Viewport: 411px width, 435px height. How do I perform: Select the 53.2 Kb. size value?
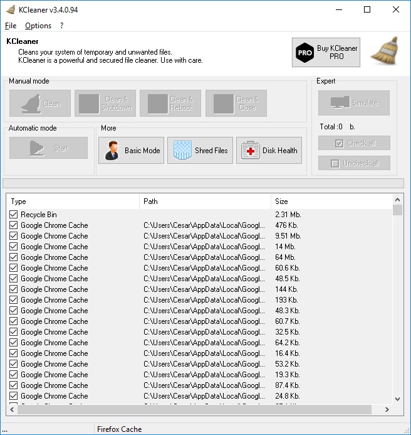pyautogui.click(x=288, y=364)
